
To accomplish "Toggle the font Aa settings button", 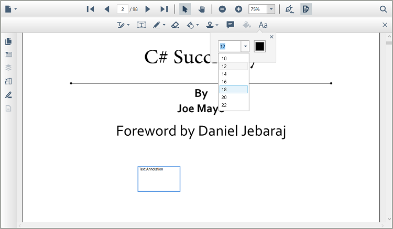I will coord(263,25).
